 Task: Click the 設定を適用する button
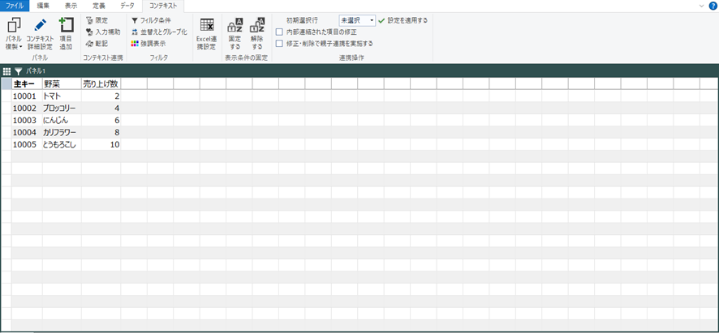[403, 20]
